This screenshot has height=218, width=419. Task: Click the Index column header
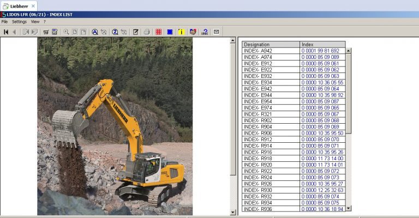[322, 45]
